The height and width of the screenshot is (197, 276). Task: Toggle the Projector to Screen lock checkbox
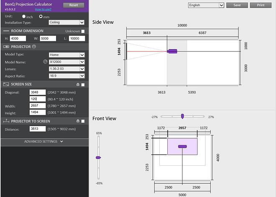point(83,121)
